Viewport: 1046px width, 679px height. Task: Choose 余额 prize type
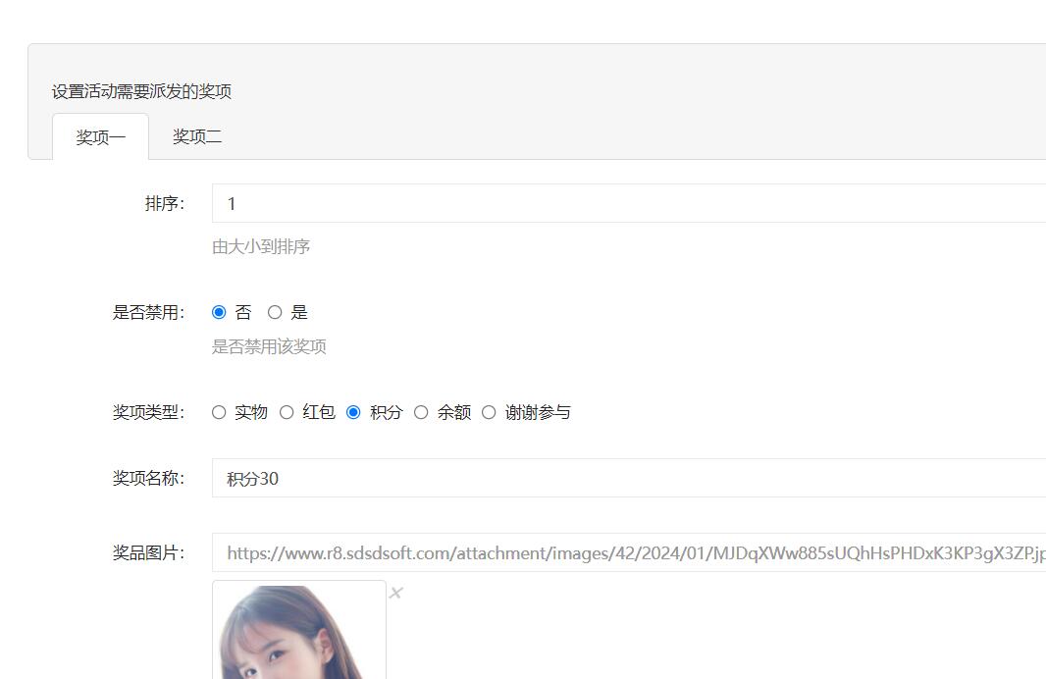point(421,412)
